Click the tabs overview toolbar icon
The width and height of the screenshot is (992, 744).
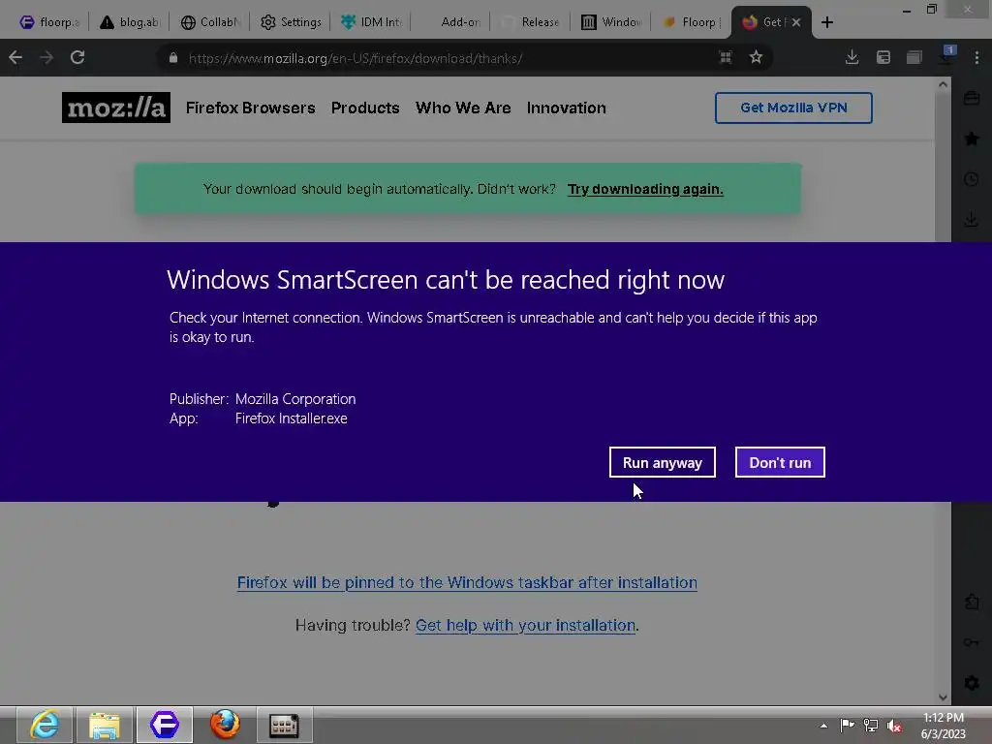914,57
